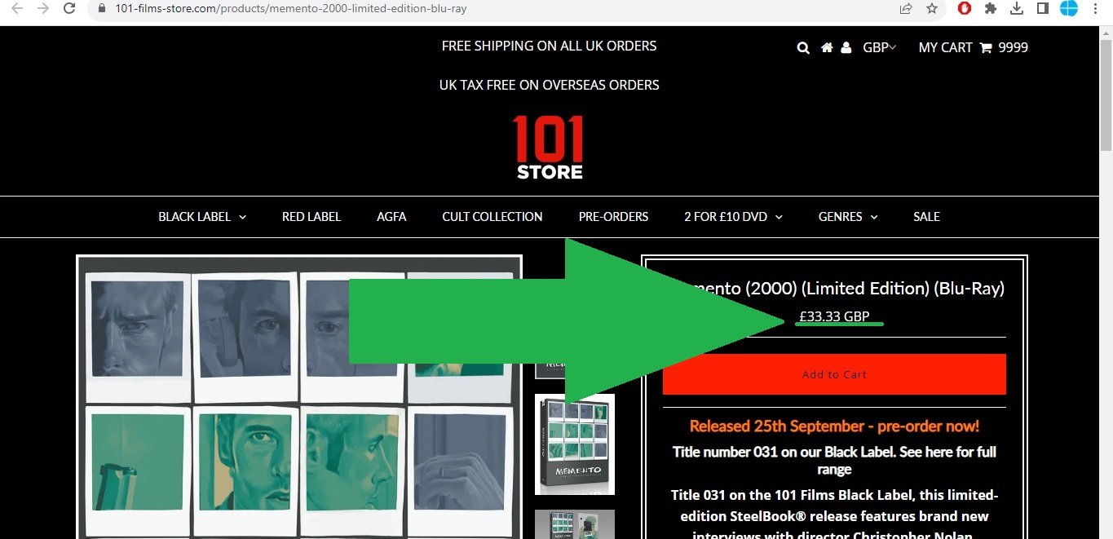Expand the Black Label menu
1113x539 pixels.
click(x=202, y=217)
